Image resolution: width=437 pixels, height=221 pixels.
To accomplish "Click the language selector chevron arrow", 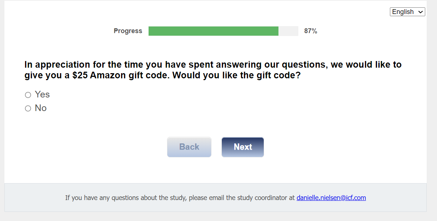I will coord(421,12).
